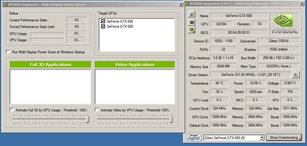Viewport: 307px width, 146px height.
Task: Click the GPU Usage progress bar
Action: (x=47, y=34)
